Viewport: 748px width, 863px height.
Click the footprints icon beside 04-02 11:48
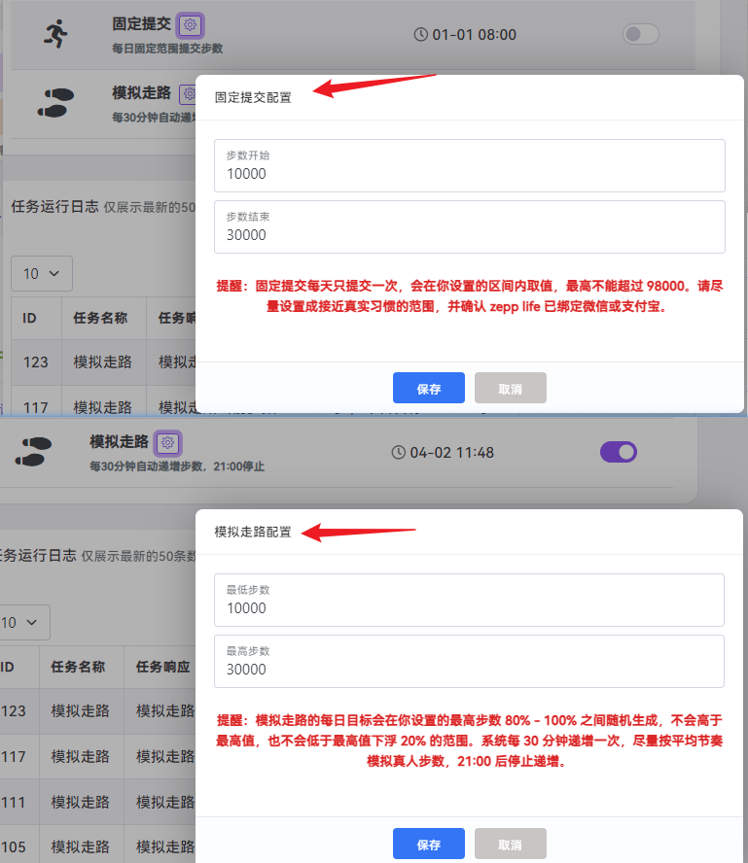34,452
